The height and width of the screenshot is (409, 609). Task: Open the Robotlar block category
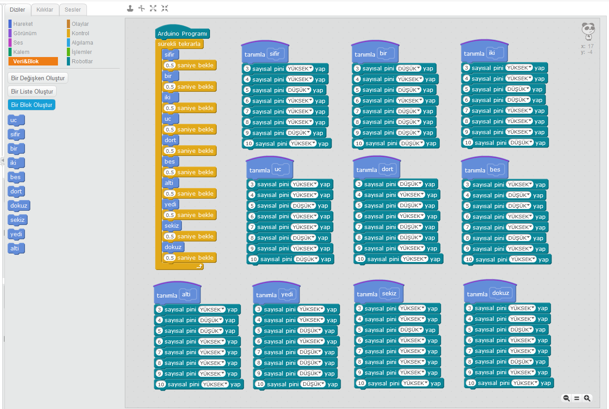tap(82, 61)
